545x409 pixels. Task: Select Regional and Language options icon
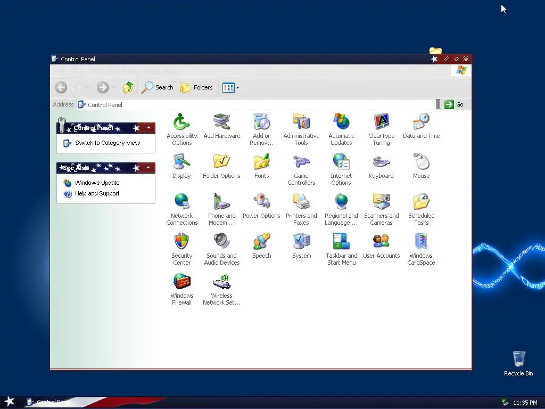pos(341,209)
